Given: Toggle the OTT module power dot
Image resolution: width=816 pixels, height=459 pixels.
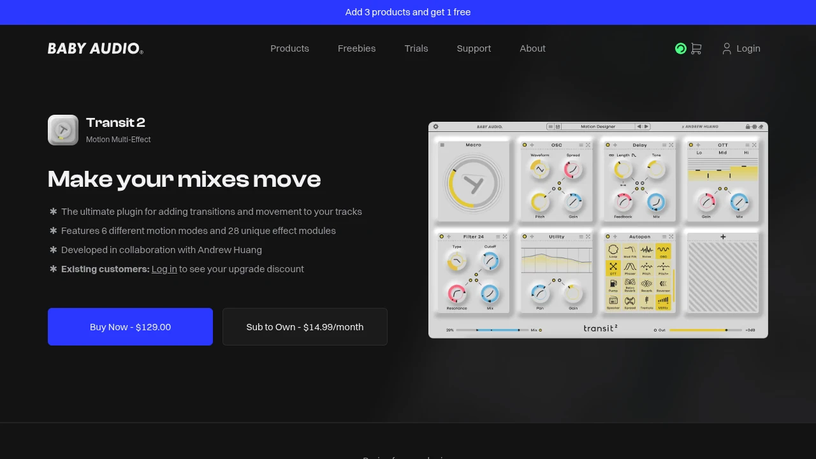Looking at the screenshot, I should (691, 145).
